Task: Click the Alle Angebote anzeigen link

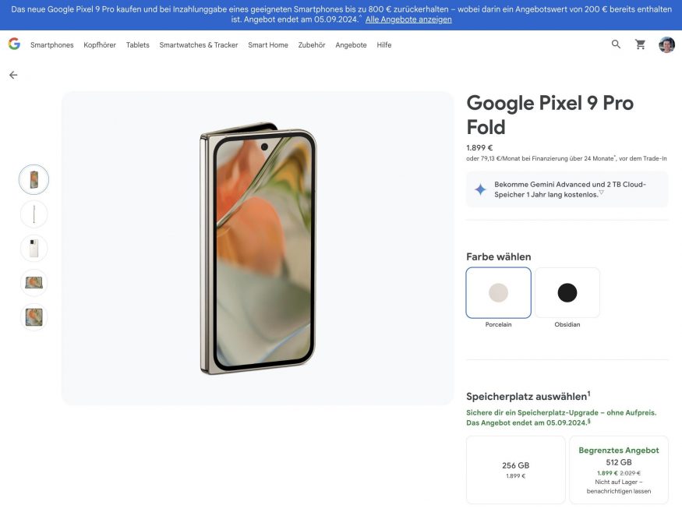Action: click(x=408, y=19)
